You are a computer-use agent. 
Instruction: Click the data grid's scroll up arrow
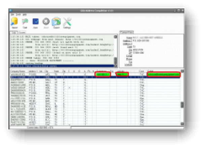[x=182, y=71]
